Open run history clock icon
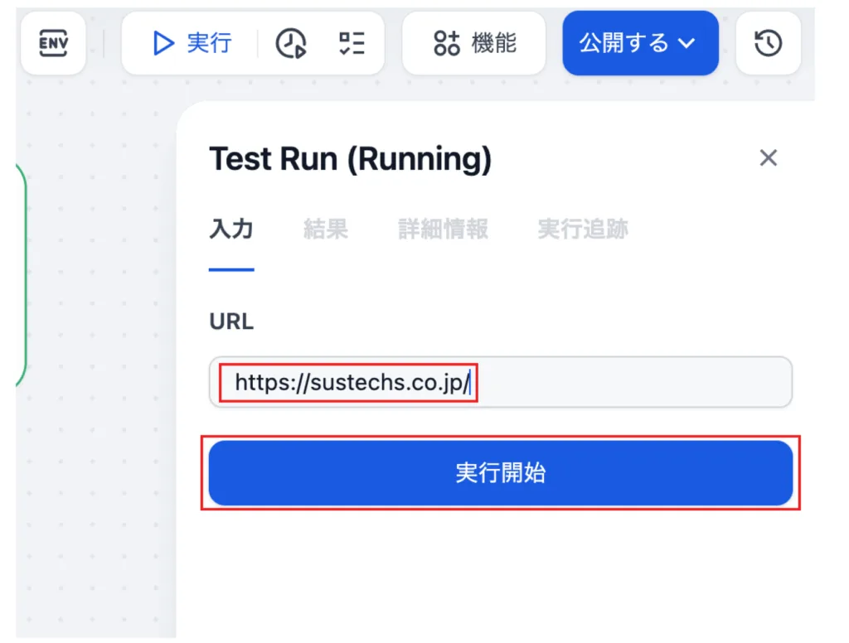 pos(291,43)
